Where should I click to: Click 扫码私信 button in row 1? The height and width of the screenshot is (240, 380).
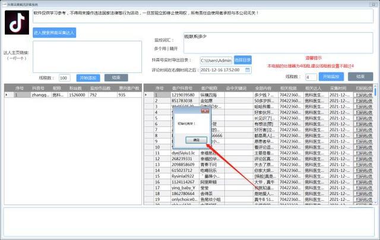pyautogui.click(x=363, y=95)
